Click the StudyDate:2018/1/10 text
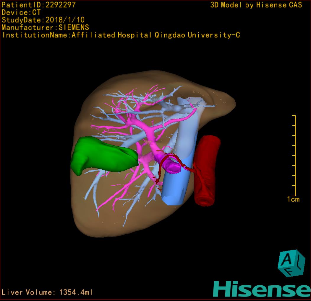 [x=43, y=20]
